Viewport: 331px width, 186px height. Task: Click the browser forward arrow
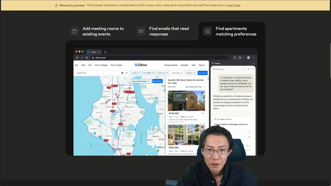tap(82, 58)
